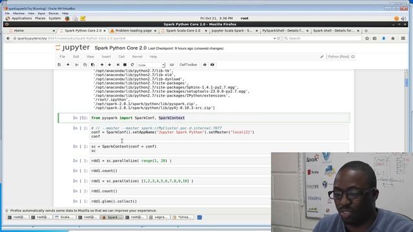Screen dimensions: 413x232
Task: Reload page with Firefox refresh icon
Action: tap(279, 39)
